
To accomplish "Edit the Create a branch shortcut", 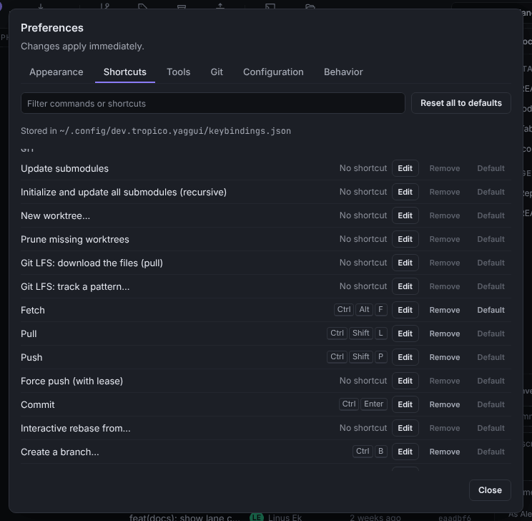I will tap(405, 452).
